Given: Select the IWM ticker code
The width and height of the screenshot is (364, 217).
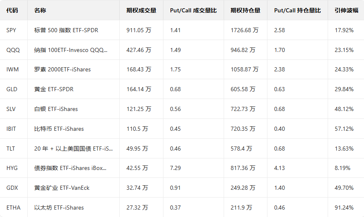Looking at the screenshot, I should pyautogui.click(x=13, y=69).
